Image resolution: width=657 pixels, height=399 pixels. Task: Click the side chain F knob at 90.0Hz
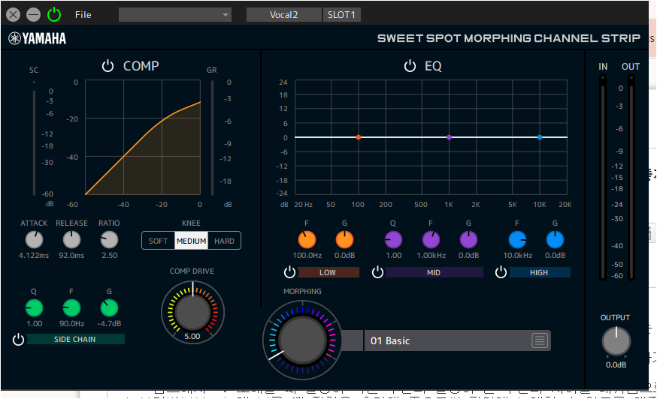(71, 307)
